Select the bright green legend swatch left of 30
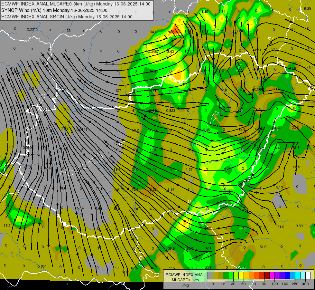This screenshot has height=290, width=315. (x=231, y=276)
